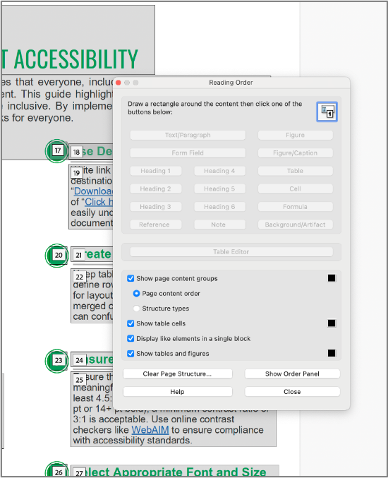This screenshot has height=478, width=388.
Task: Click the Figure/Caption button
Action: [295, 153]
